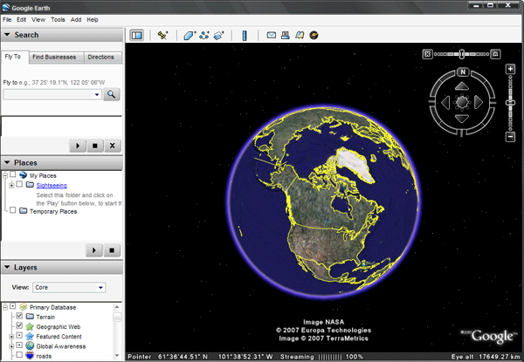Open the Fly To history dropdown arrow
This screenshot has height=362, width=524.
[x=97, y=94]
